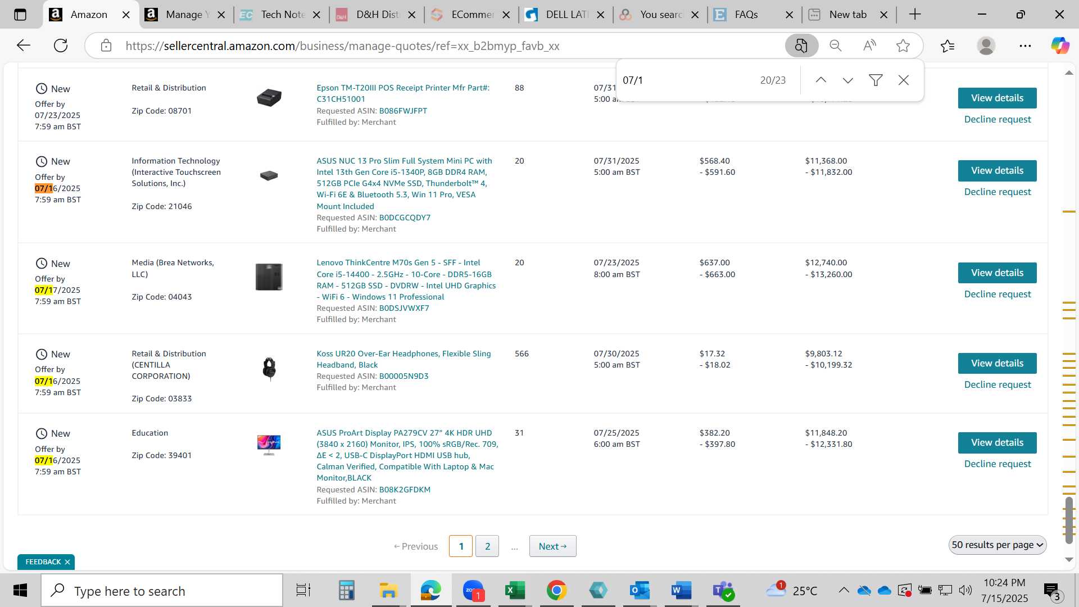Expand 50 results per page dropdown
Viewport: 1079px width, 607px height.
pyautogui.click(x=998, y=545)
